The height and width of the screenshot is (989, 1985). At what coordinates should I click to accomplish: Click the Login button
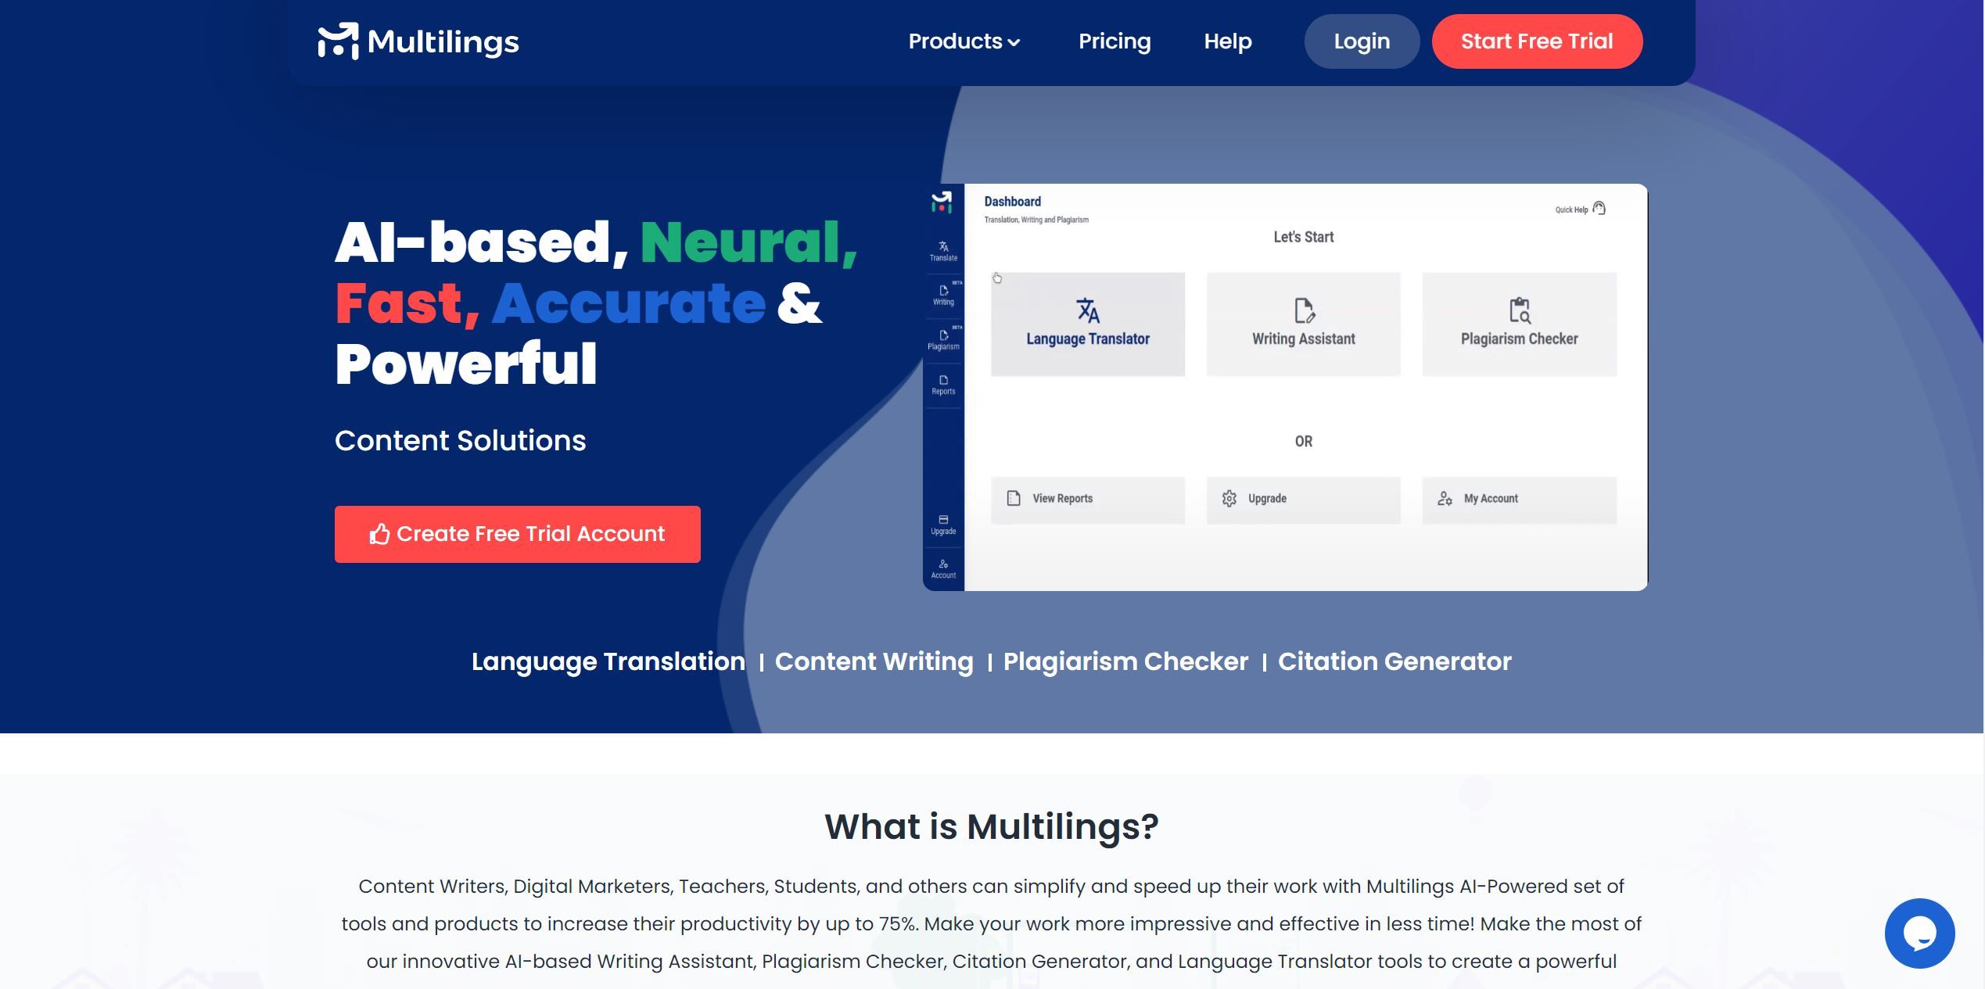coord(1362,41)
